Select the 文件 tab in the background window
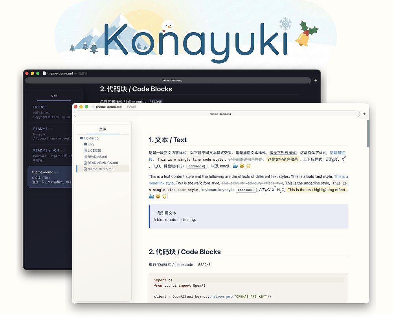Viewport: 393px width, 321px height. click(x=54, y=95)
